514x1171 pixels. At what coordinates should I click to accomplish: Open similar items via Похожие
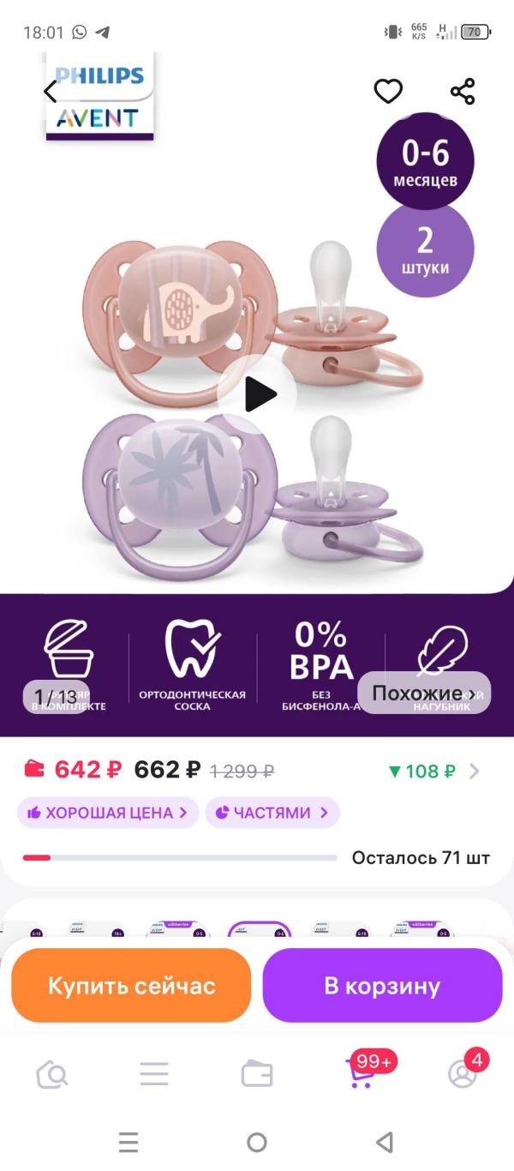click(424, 694)
